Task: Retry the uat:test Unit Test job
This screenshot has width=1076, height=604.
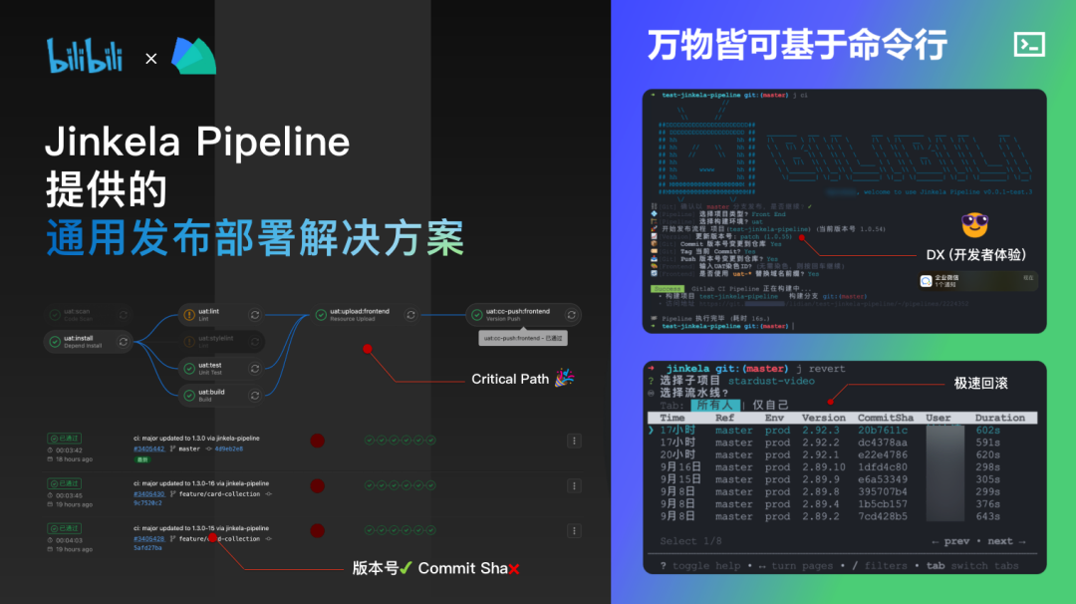Action: [x=255, y=369]
